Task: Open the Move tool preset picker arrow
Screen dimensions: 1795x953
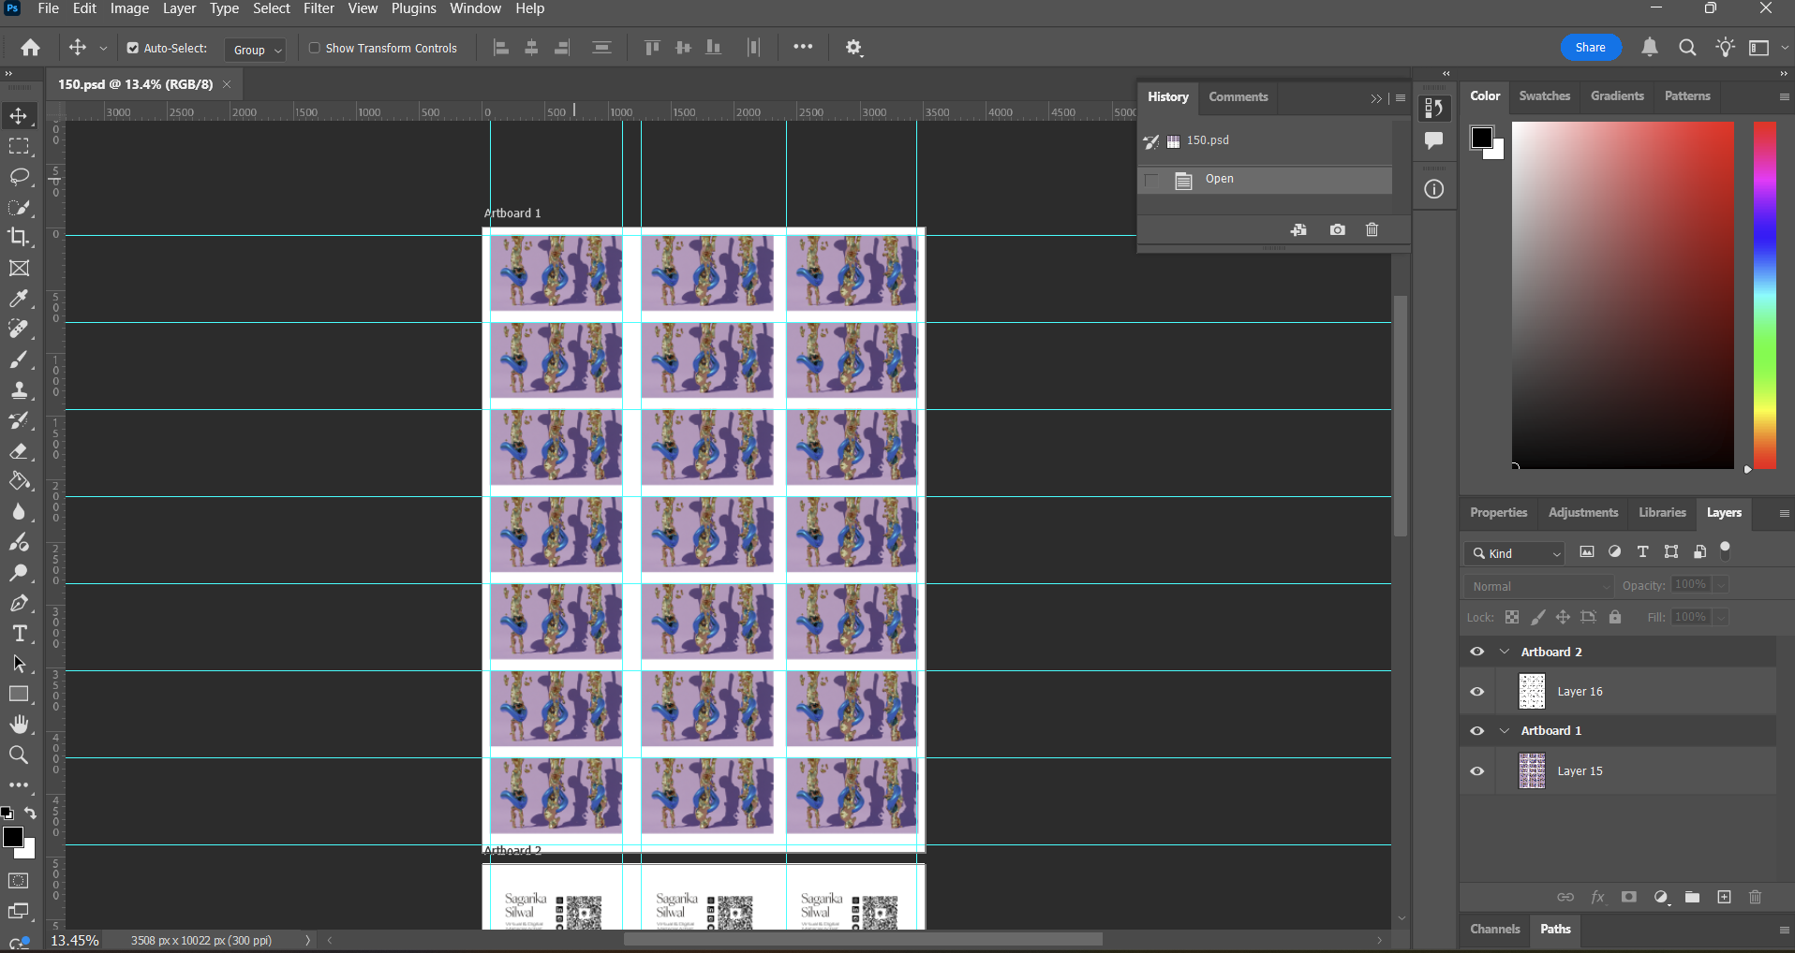Action: tap(103, 48)
